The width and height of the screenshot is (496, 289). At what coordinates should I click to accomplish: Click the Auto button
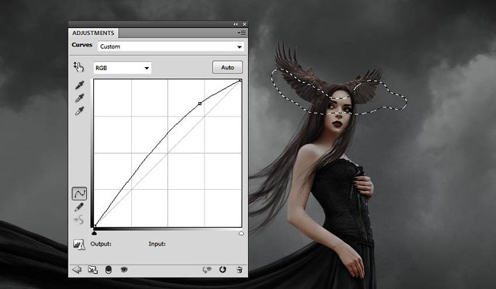pyautogui.click(x=227, y=67)
